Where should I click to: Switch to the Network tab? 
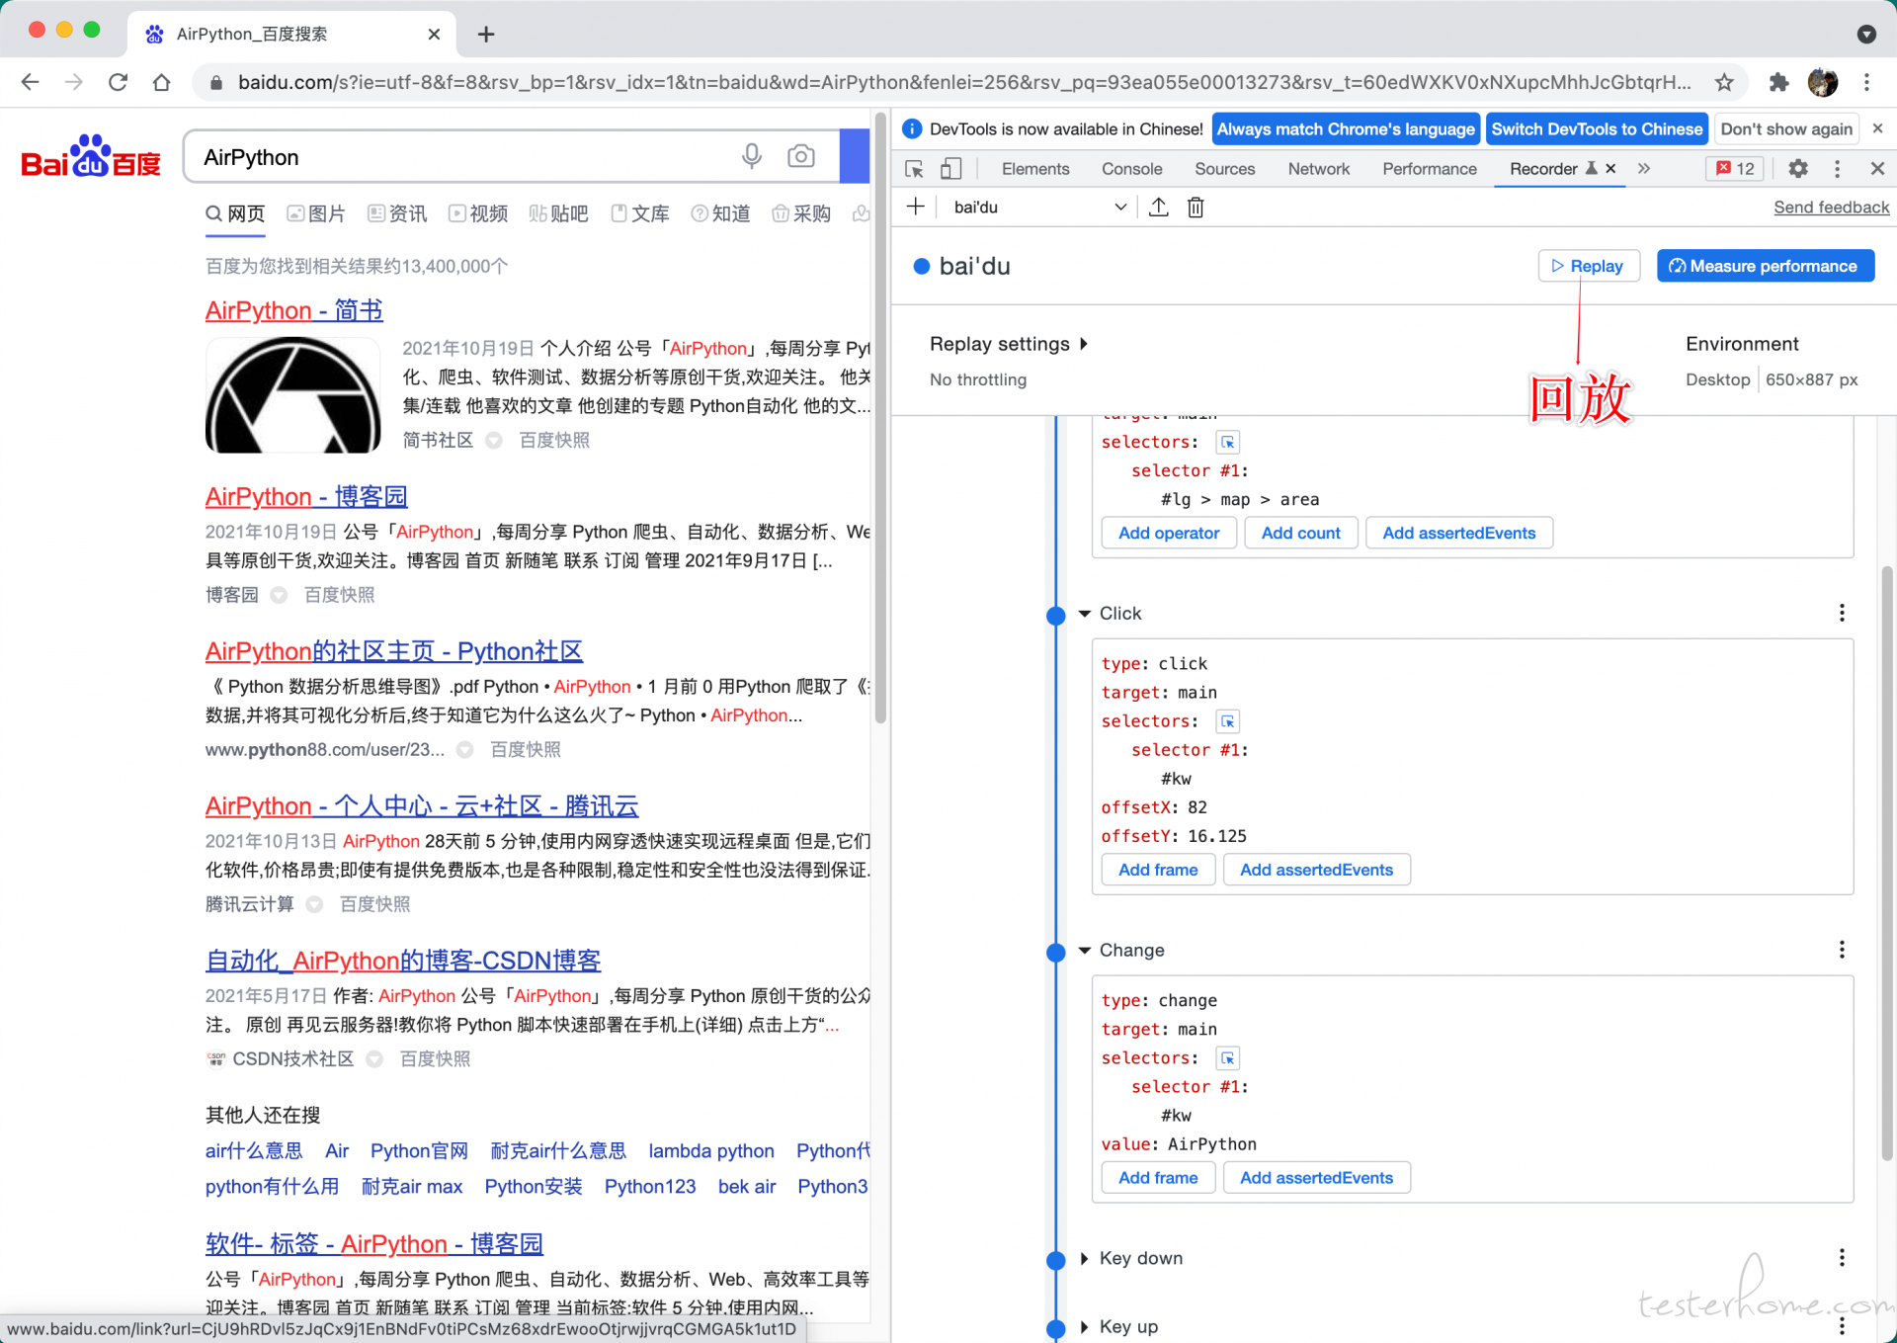click(1318, 169)
